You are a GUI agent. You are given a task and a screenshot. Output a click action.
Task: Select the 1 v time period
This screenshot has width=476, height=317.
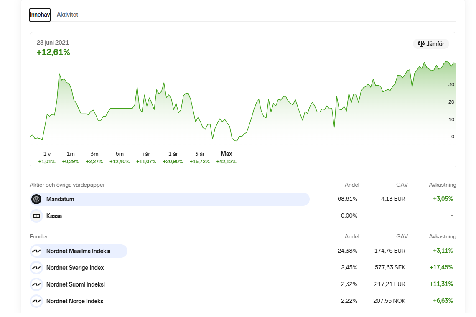point(47,157)
